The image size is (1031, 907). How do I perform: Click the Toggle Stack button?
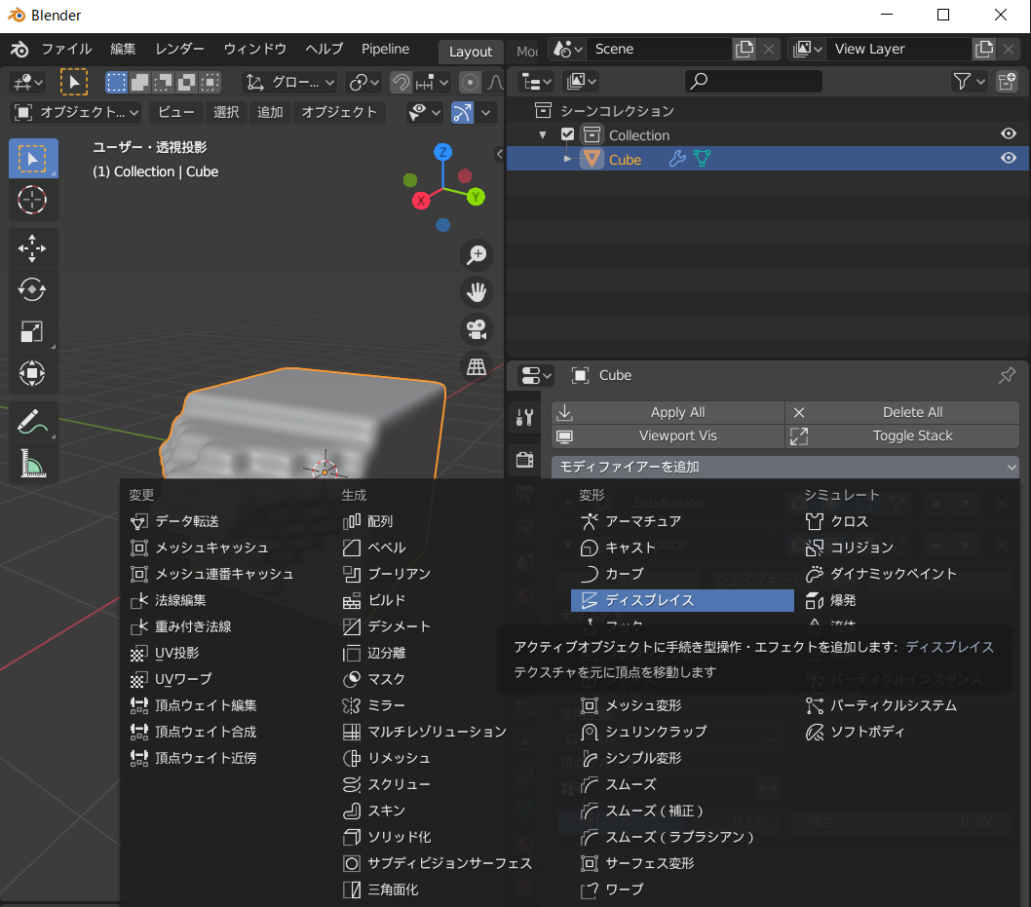click(x=902, y=435)
